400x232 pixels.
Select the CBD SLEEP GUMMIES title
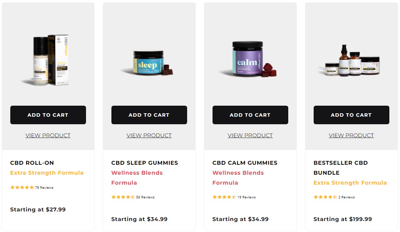click(x=145, y=163)
